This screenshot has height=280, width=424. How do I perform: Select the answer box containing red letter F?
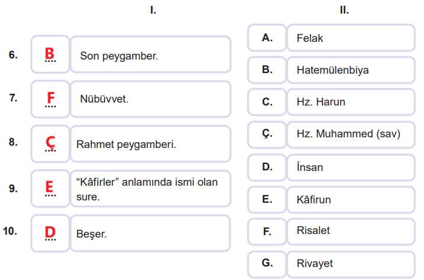tap(50, 99)
